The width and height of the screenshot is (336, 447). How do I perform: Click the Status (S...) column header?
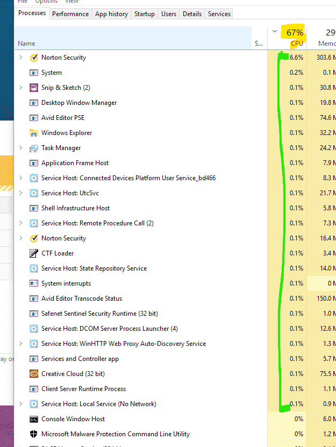tap(259, 38)
